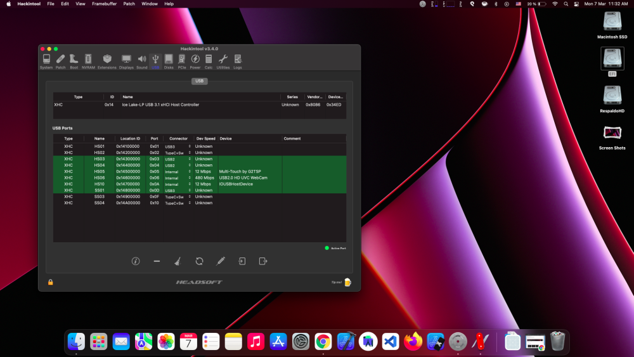Click the import ports icon
The image size is (634, 357).
242,261
